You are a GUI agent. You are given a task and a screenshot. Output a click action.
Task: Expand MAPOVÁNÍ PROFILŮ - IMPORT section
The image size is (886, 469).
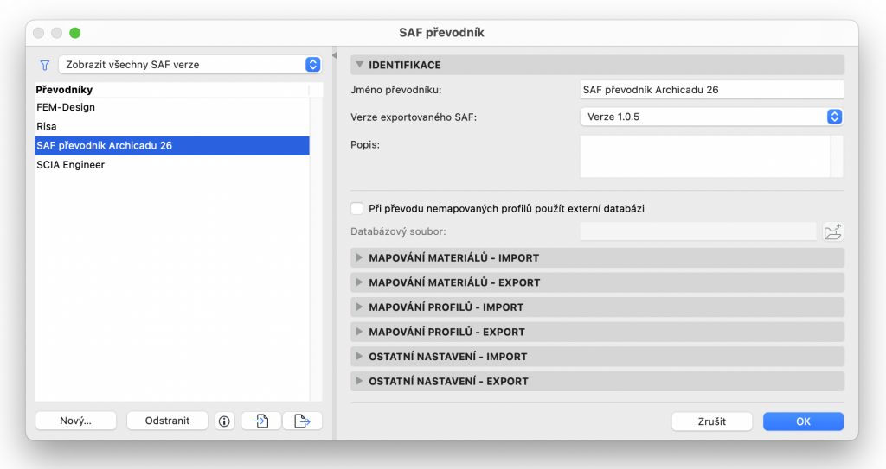[597, 307]
